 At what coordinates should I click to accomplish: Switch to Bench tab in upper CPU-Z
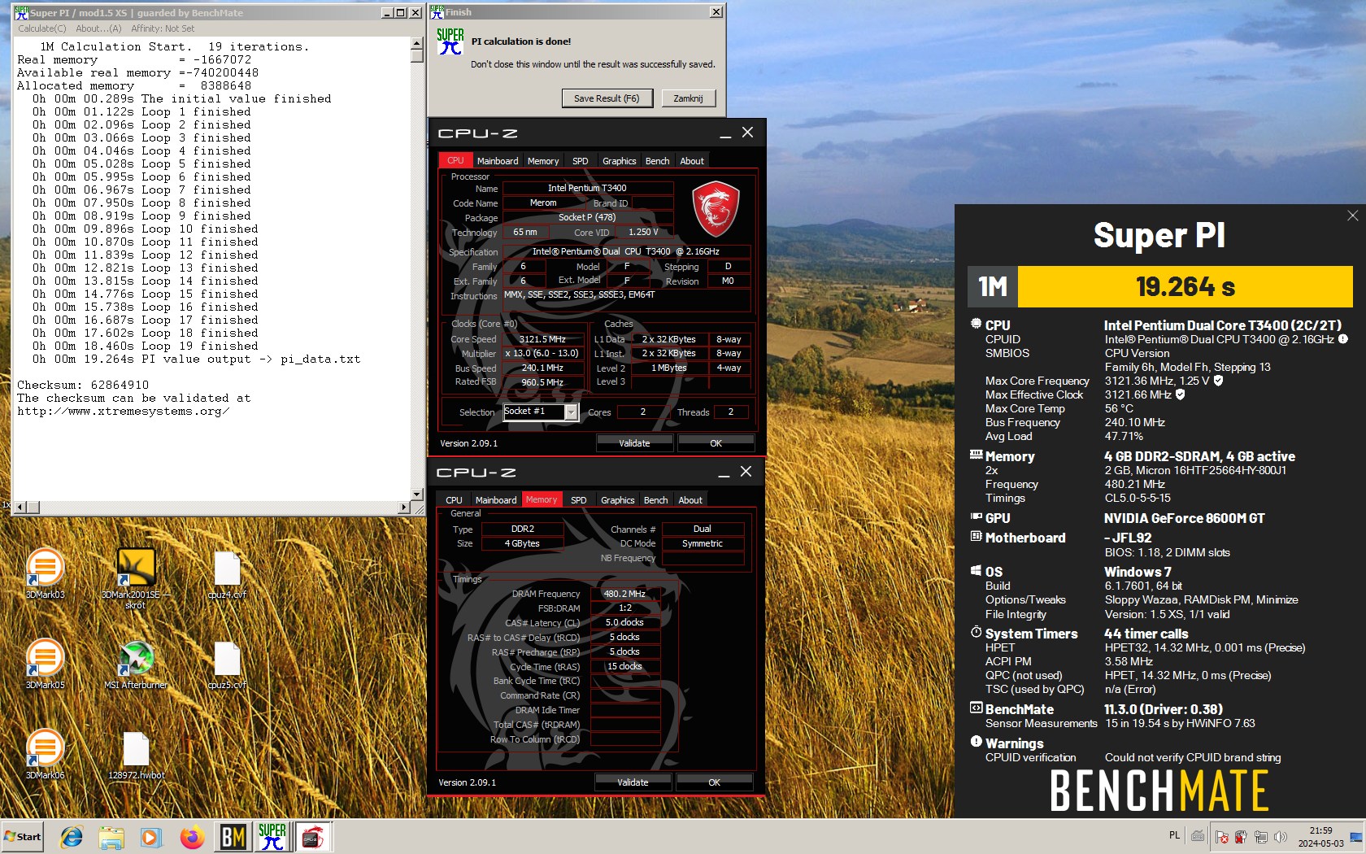(658, 161)
